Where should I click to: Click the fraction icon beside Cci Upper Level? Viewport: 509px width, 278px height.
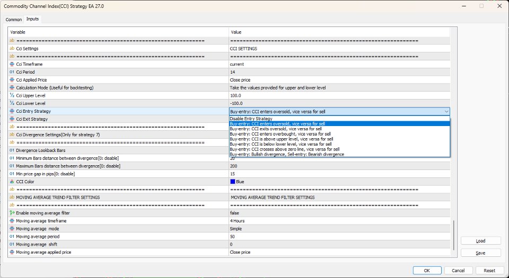pyautogui.click(x=12, y=96)
